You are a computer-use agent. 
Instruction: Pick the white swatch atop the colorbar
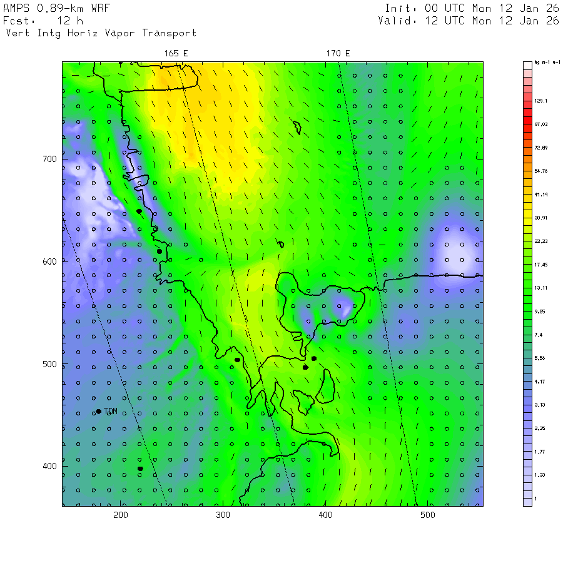(x=527, y=66)
